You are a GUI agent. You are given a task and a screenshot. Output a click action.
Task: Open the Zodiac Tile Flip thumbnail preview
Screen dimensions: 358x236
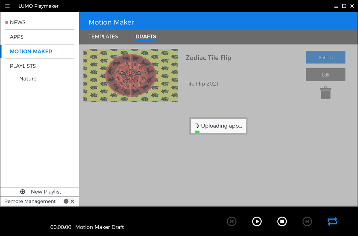(130, 75)
